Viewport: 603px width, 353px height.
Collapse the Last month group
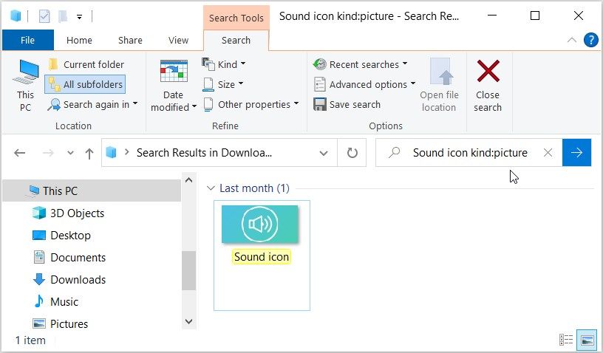click(211, 188)
